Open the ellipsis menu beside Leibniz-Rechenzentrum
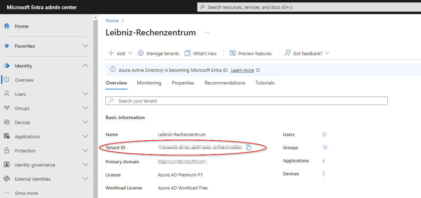 (x=207, y=33)
